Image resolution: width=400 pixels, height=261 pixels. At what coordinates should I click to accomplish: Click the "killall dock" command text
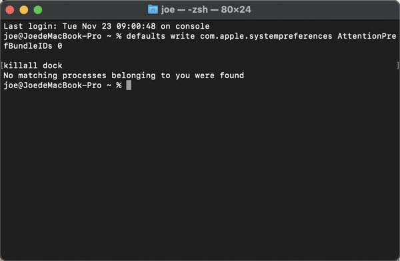pyautogui.click(x=33, y=65)
